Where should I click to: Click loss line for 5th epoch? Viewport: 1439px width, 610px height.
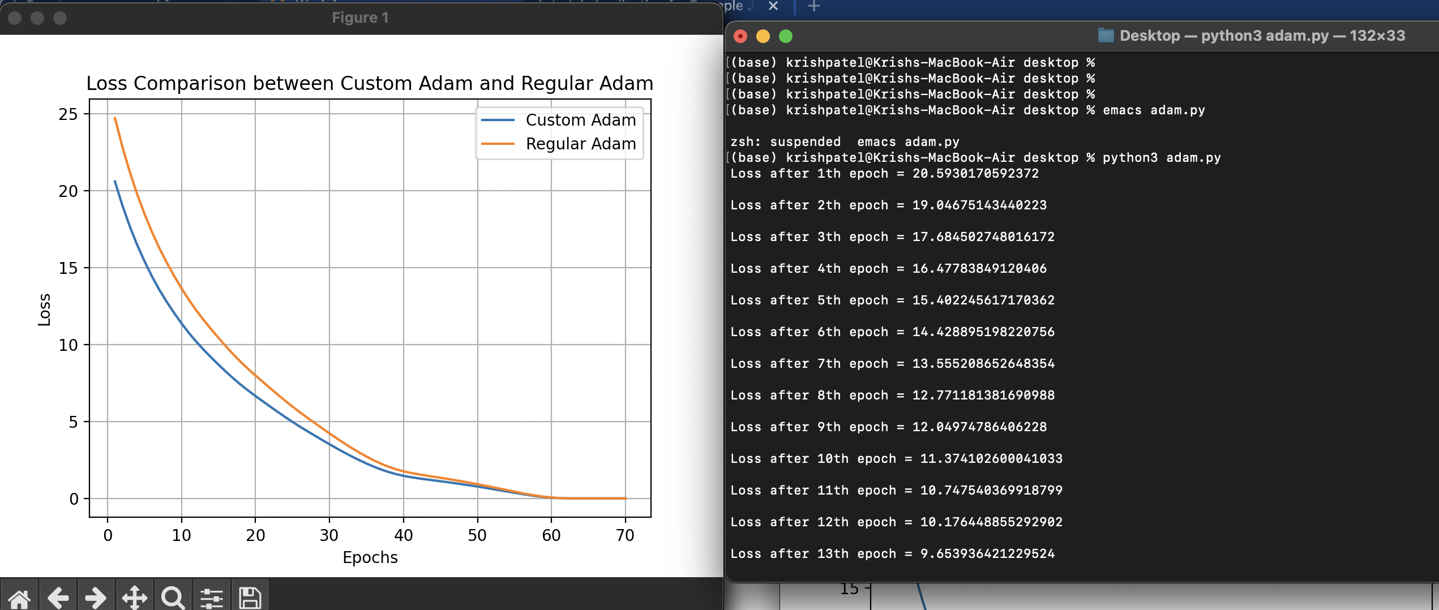(892, 300)
